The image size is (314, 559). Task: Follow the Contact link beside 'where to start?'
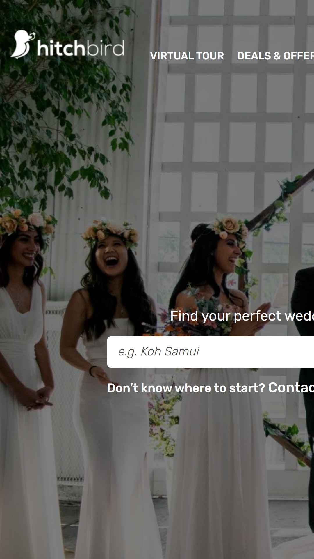[x=291, y=388]
